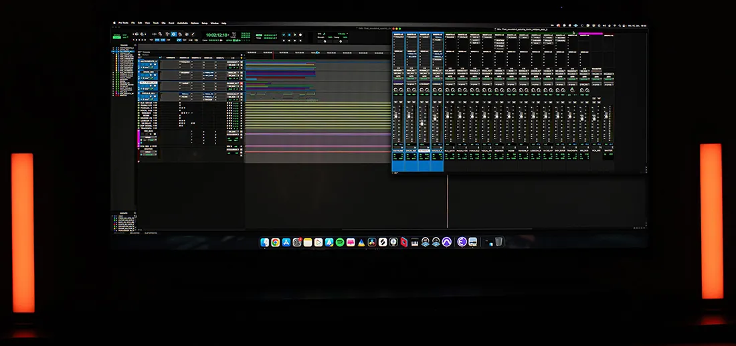Open Finder from the Dock
736x346 pixels.
265,242
